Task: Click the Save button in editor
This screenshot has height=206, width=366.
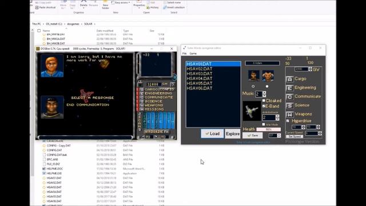Action: click(x=253, y=136)
